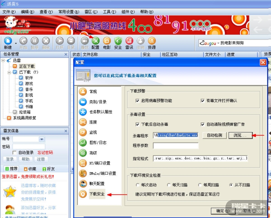Select 每天扫描 radio option

click(169, 185)
